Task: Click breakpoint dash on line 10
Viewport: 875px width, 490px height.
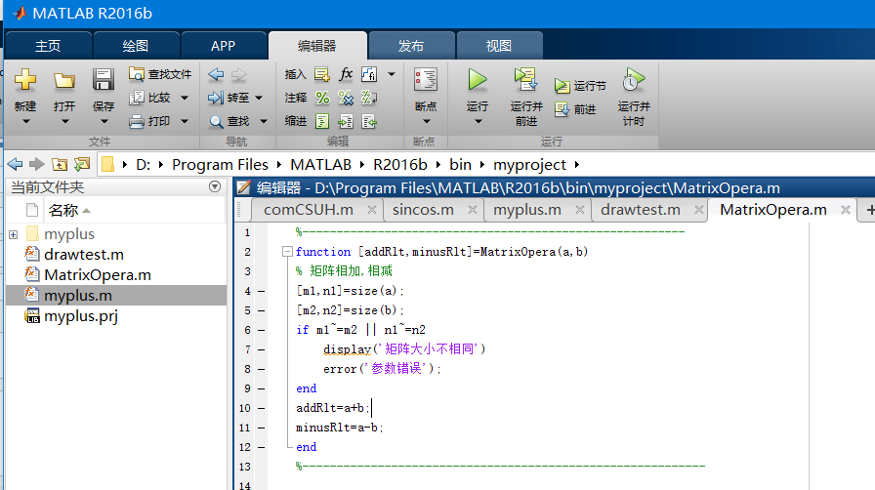Action: [261, 409]
